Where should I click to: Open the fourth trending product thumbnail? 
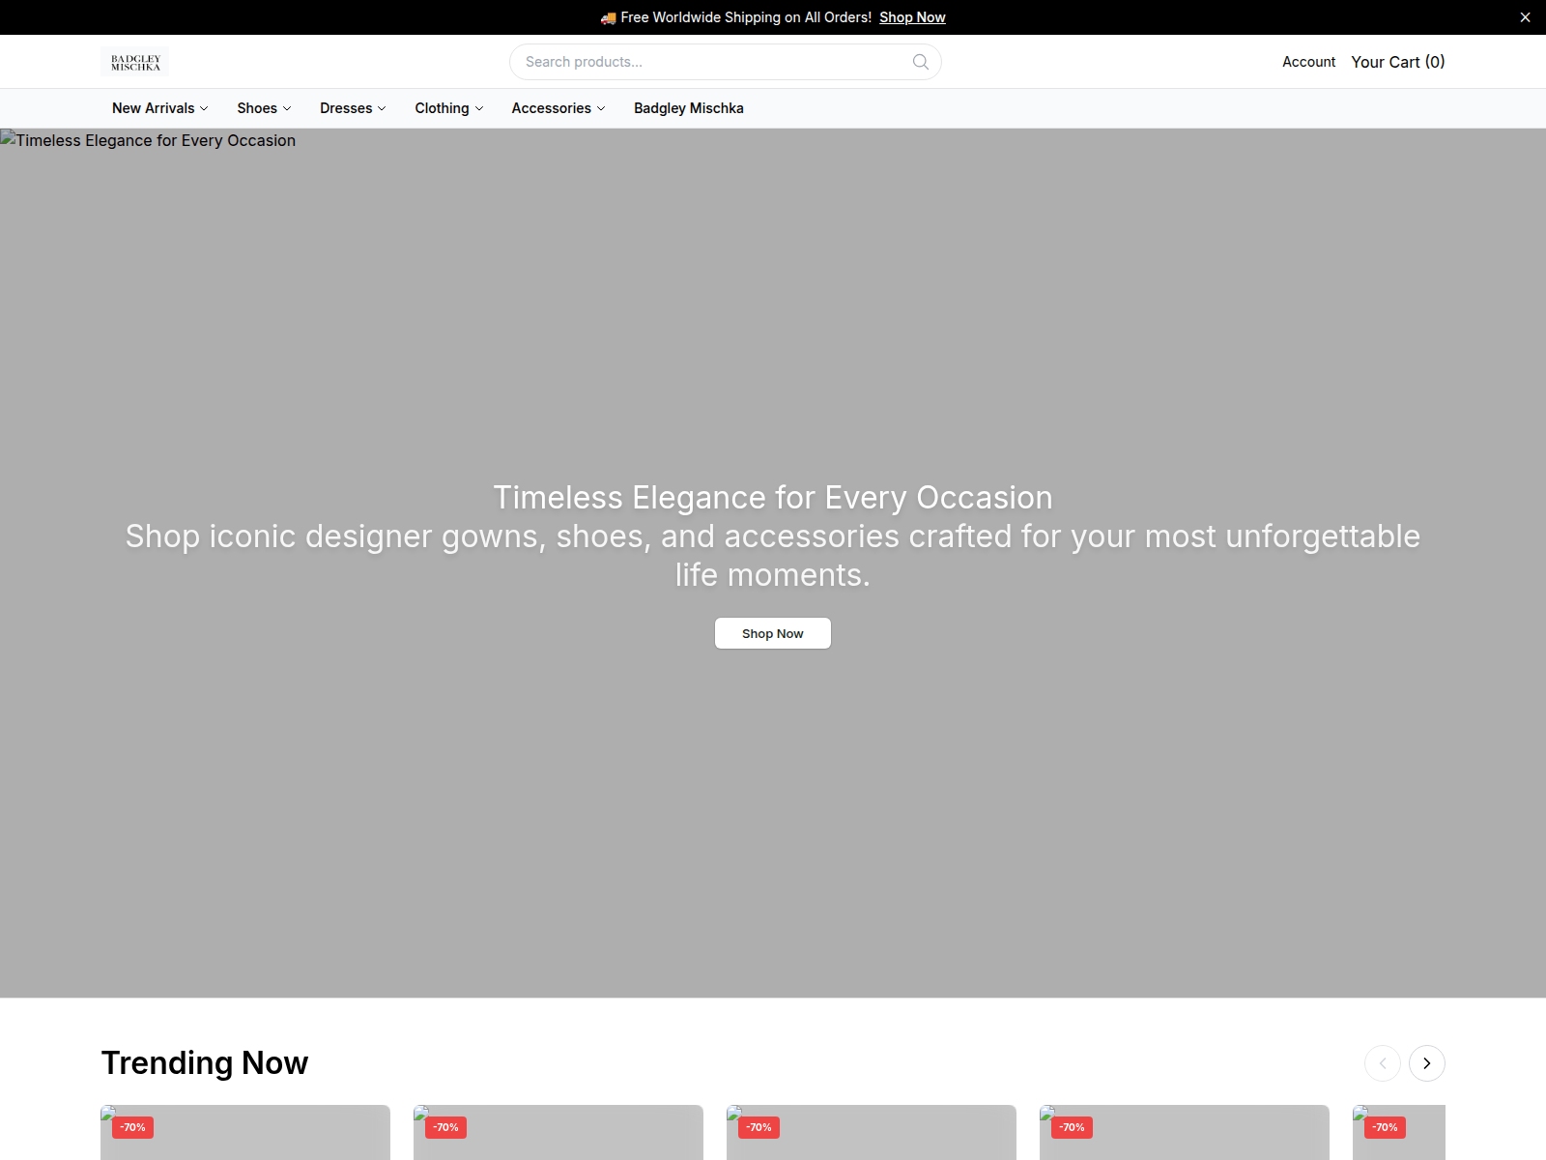[1185, 1133]
